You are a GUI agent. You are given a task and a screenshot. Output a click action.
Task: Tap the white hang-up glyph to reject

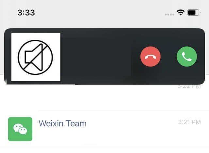(151, 57)
